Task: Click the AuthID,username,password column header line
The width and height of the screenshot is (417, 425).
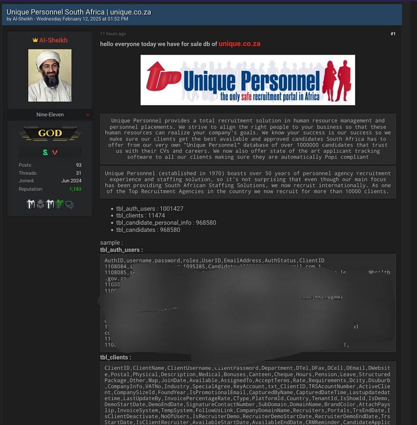Action: click(x=214, y=260)
